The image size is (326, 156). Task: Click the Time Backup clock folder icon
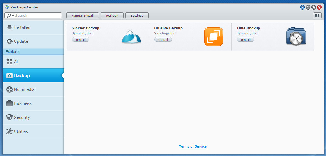coord(296,36)
